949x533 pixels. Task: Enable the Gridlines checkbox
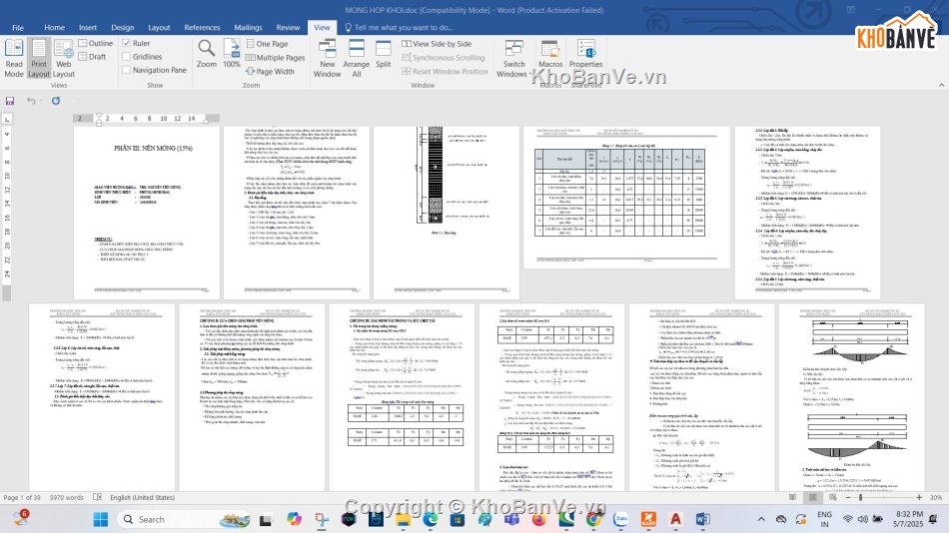point(127,56)
